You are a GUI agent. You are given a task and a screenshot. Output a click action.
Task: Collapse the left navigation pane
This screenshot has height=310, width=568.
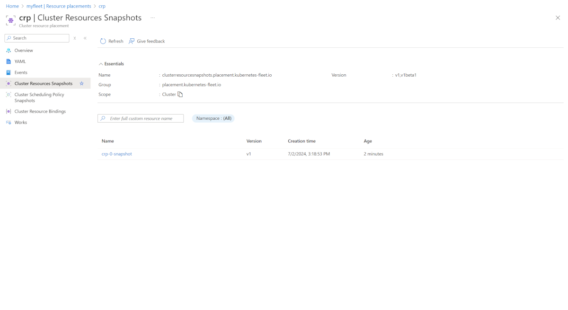[x=85, y=38]
